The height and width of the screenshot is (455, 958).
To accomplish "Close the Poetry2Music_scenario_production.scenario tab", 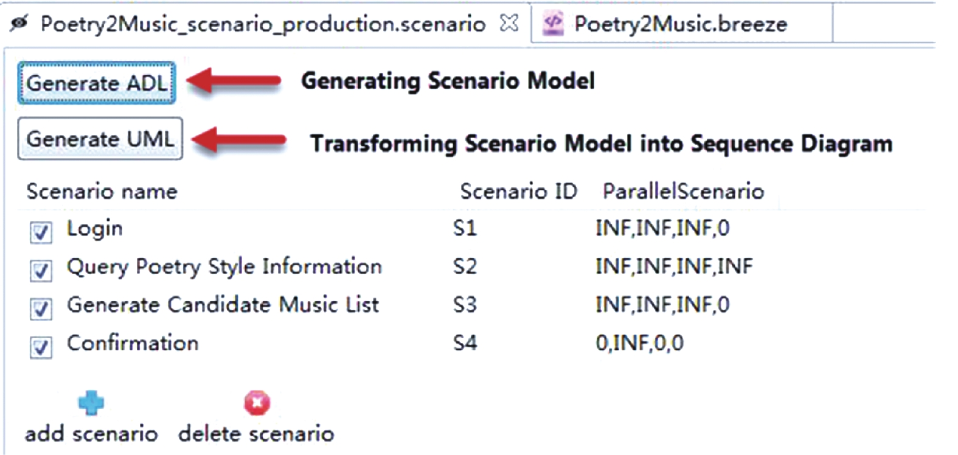I will tap(509, 23).
